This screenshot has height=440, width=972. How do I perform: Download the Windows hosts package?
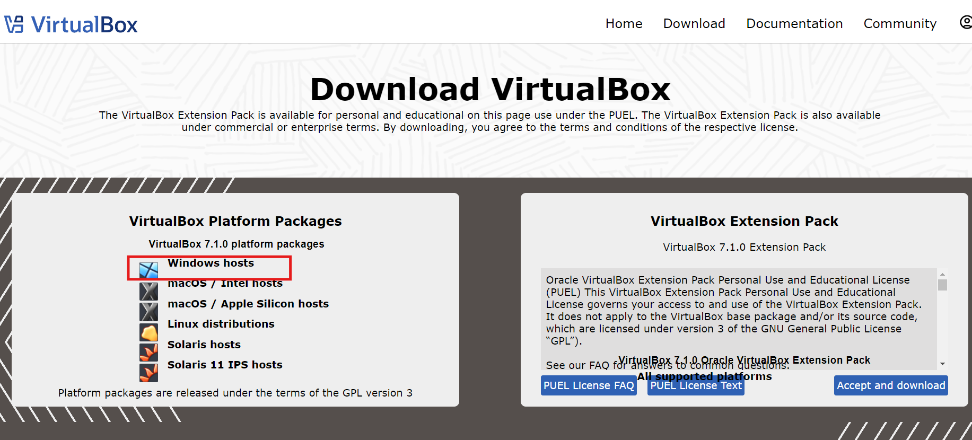coord(211,263)
